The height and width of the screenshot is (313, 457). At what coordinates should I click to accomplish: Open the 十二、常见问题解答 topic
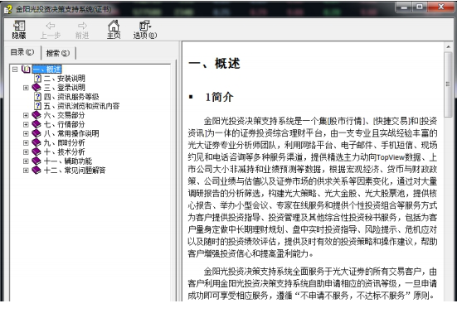coord(75,171)
